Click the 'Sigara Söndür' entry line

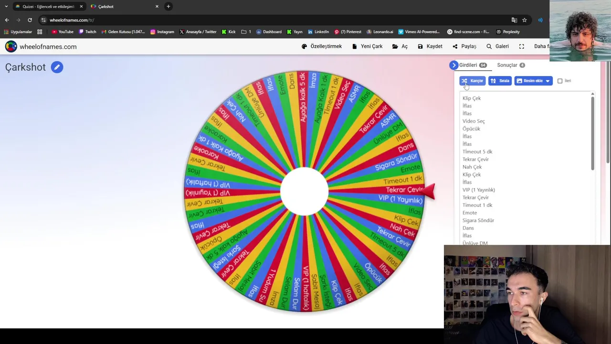point(478,221)
